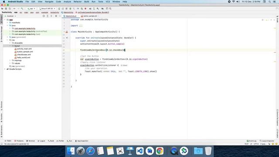Open the File menu
279x157 pixels.
27,2
